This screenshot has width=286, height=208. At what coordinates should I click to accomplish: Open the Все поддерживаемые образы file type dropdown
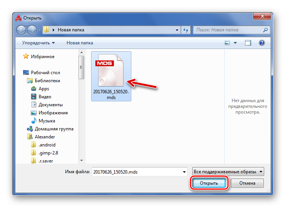(228, 172)
